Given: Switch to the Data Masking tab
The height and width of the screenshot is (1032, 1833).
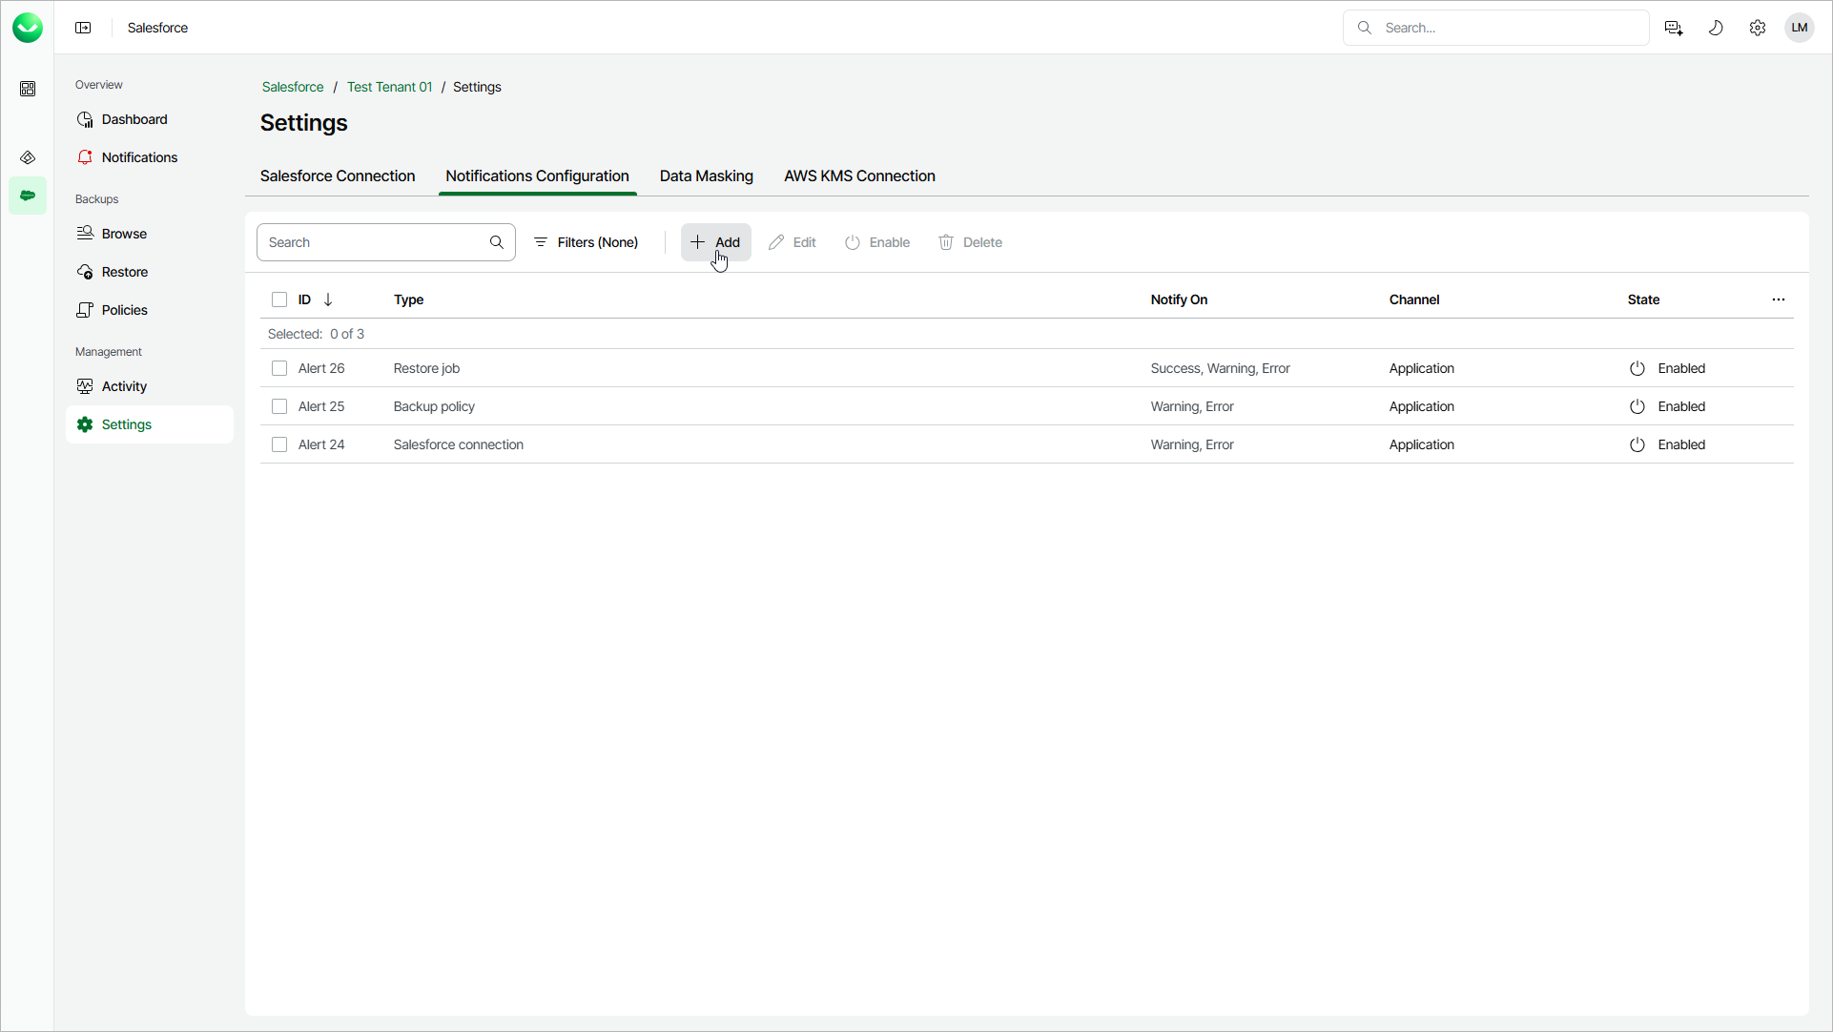Looking at the screenshot, I should (706, 175).
